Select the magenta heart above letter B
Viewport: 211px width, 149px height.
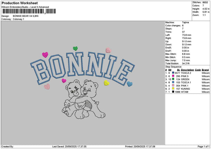point(45,55)
